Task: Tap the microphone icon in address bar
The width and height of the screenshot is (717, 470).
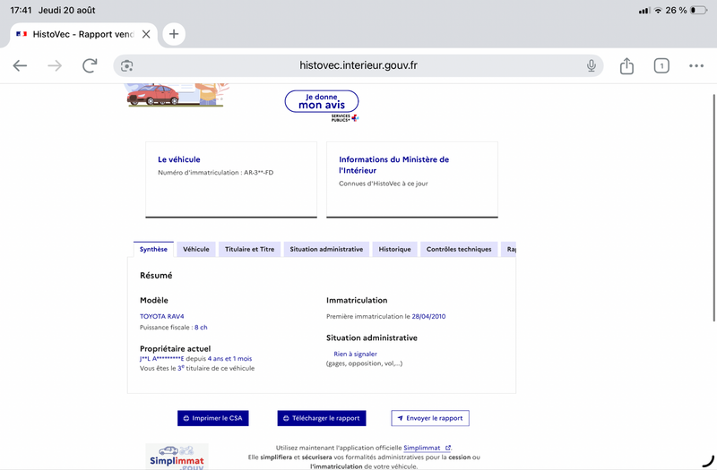Action: coord(592,65)
